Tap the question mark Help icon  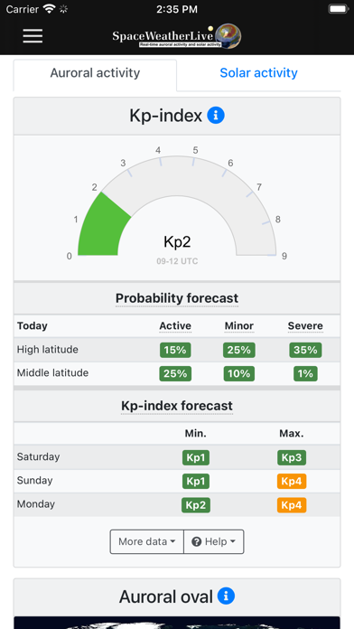pyautogui.click(x=197, y=542)
